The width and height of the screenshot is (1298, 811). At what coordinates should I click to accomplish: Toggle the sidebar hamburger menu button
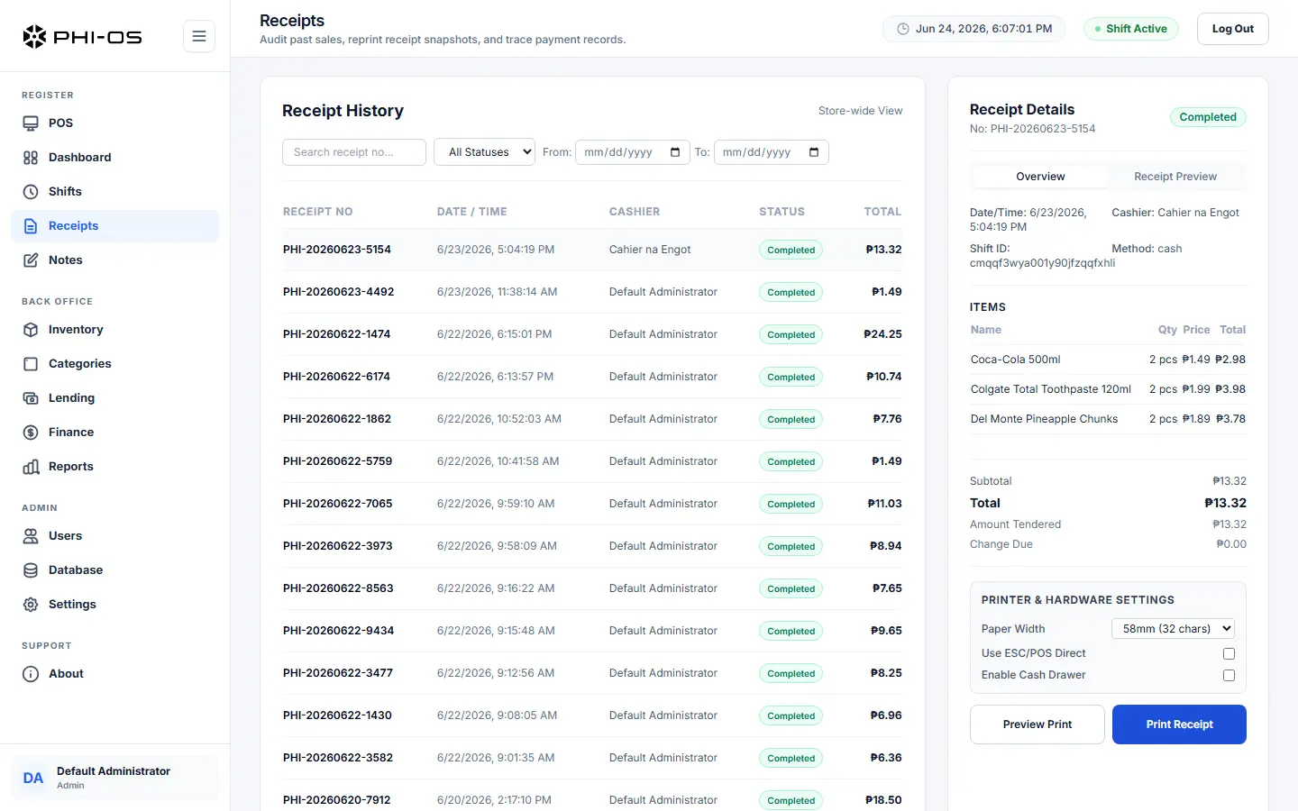(x=199, y=36)
